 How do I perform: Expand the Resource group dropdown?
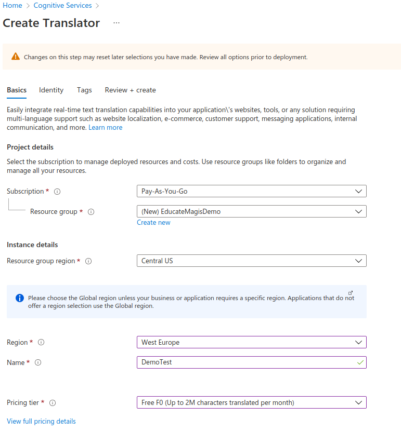coord(251,211)
